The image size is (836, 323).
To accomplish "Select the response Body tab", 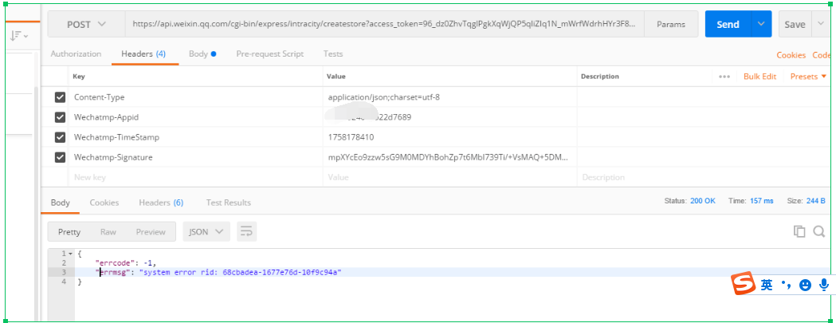I will tap(61, 203).
